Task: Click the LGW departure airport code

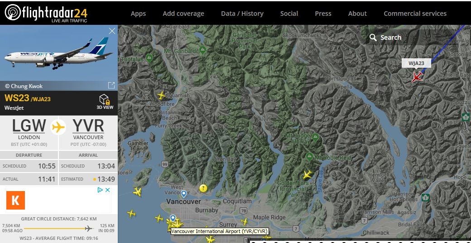Action: 29,126
